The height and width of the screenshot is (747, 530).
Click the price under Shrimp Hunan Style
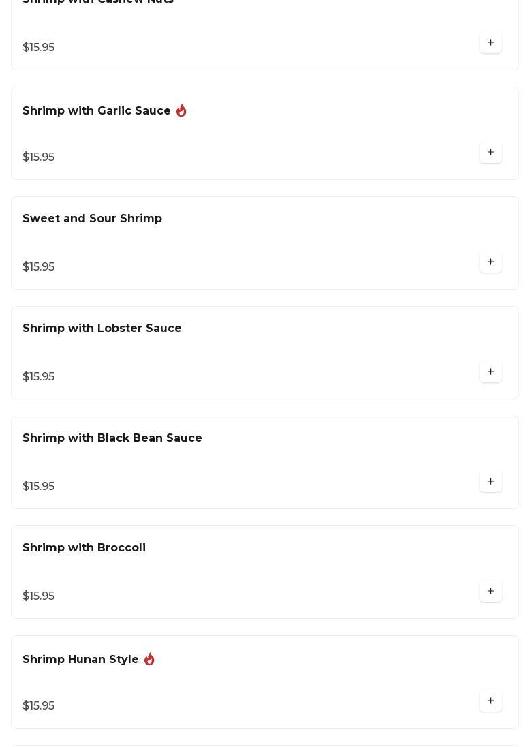39,706
